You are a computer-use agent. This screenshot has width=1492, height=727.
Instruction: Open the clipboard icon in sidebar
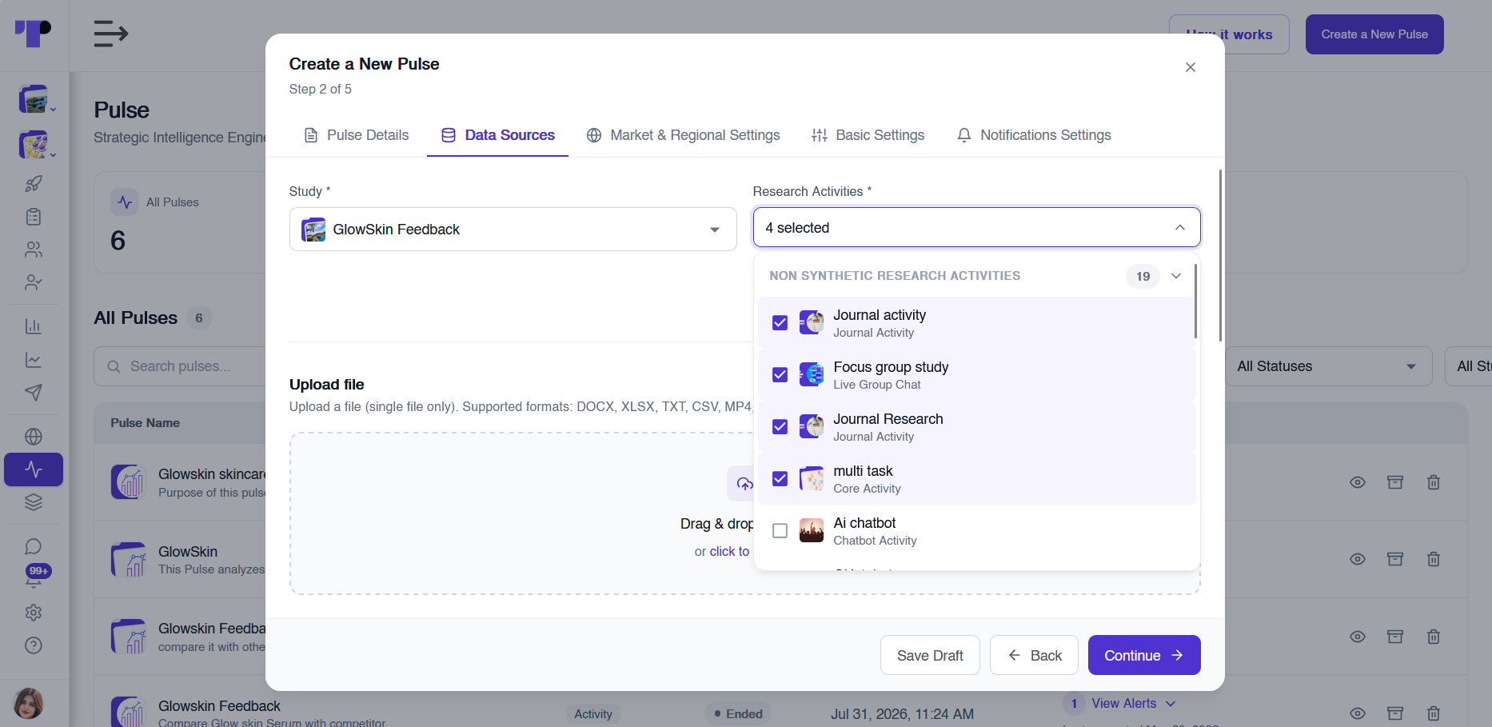coord(34,217)
